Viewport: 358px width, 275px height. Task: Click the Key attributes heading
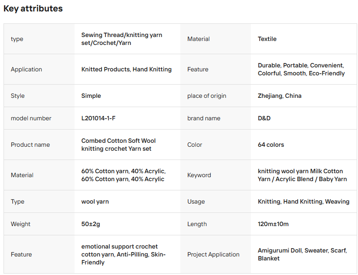(x=33, y=9)
